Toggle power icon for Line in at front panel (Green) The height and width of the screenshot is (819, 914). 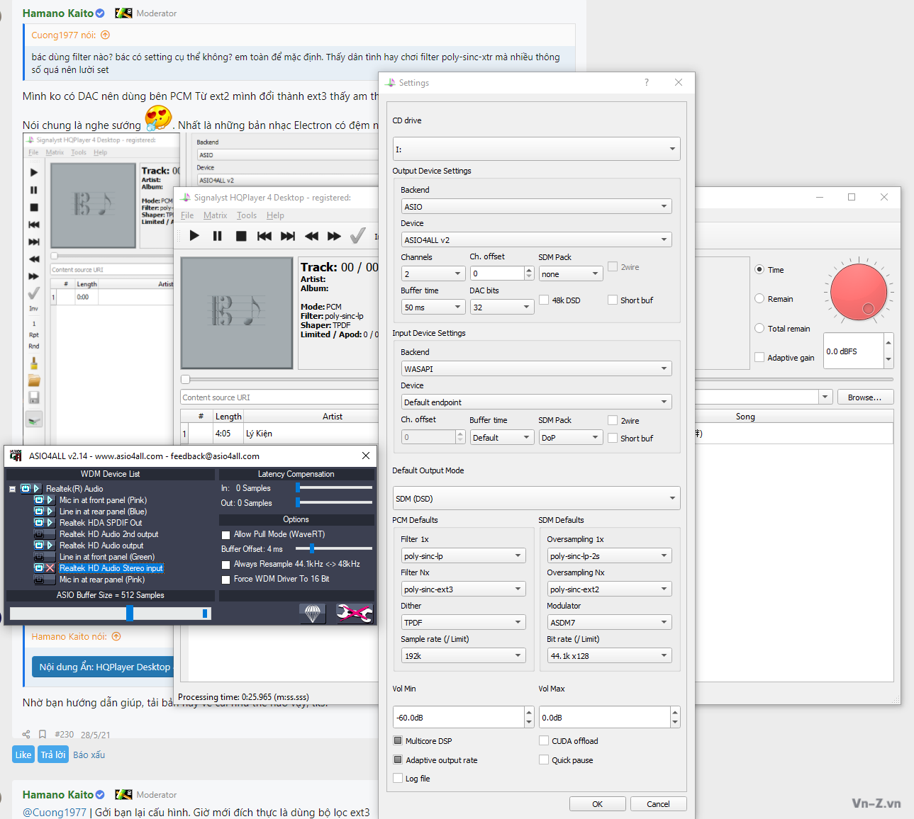pos(39,557)
